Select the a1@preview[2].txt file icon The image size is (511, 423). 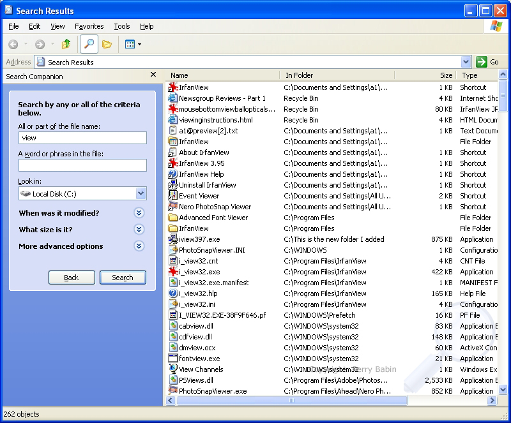172,131
